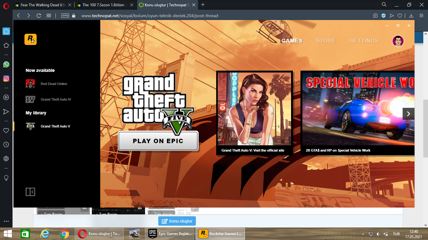Launch Microsoft Store from the taskbar

pyautogui.click(x=25, y=233)
